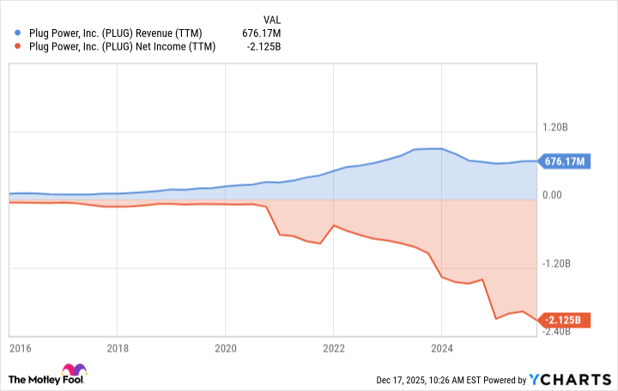Click the orange -2.125B value flag on the chart
The height and width of the screenshot is (391, 618).
coord(563,321)
